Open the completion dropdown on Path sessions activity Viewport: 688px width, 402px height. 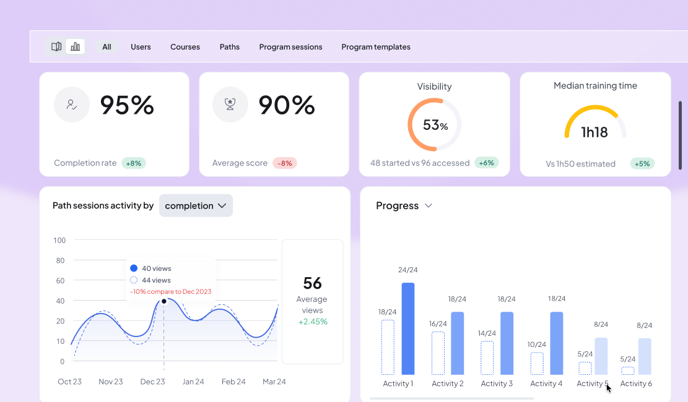196,205
